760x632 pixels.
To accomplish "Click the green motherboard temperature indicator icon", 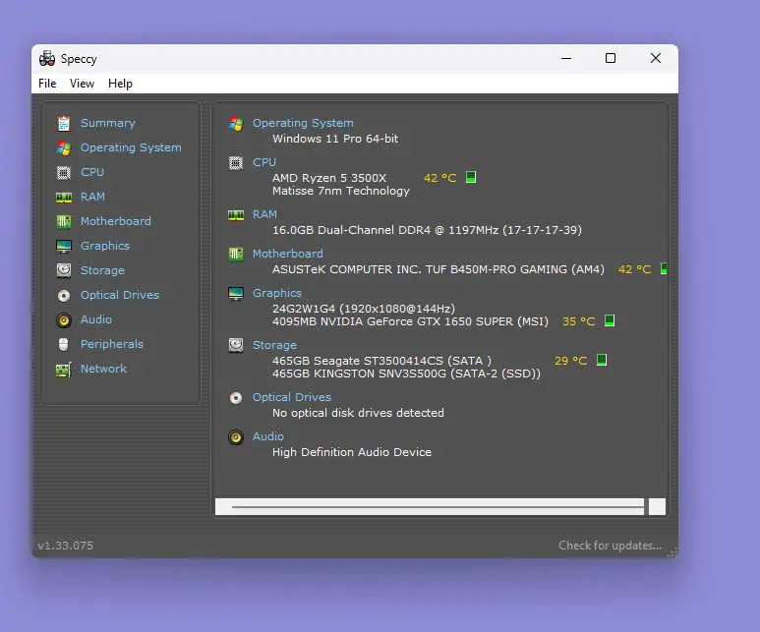I will [664, 268].
